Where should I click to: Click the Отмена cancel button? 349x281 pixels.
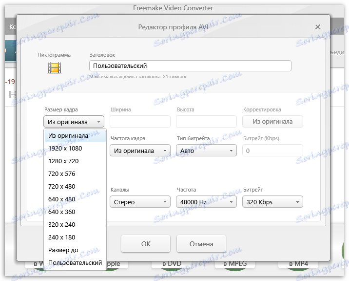pos(201,244)
